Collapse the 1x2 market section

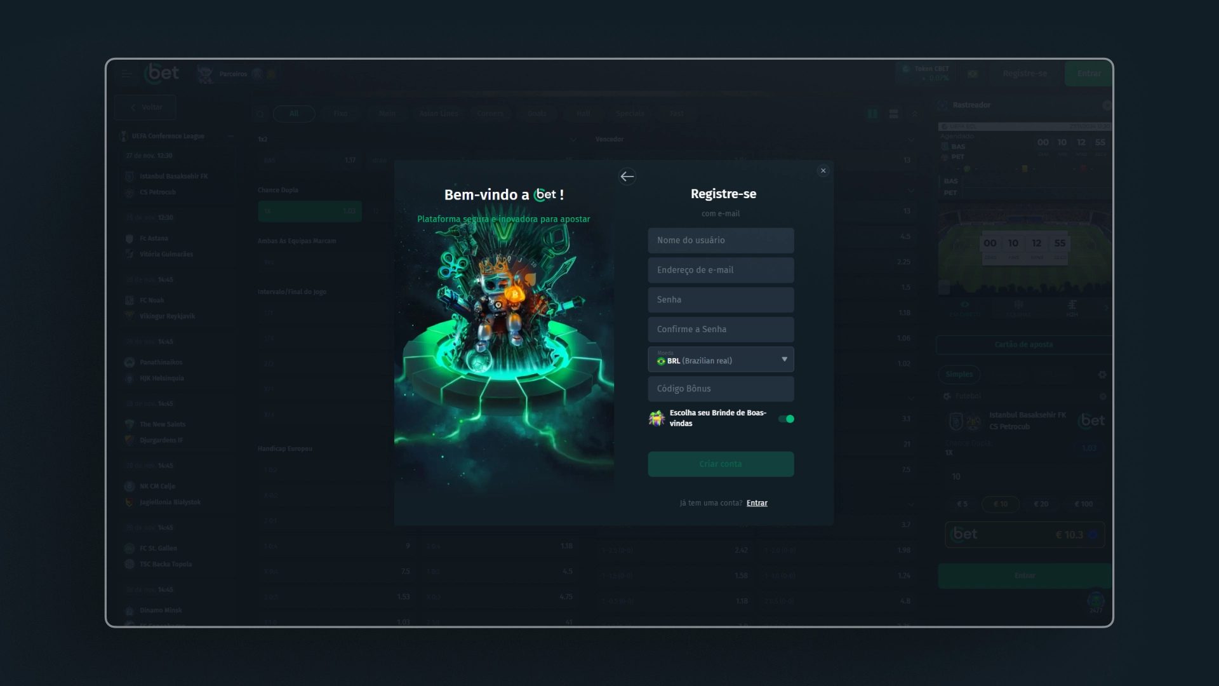click(573, 140)
